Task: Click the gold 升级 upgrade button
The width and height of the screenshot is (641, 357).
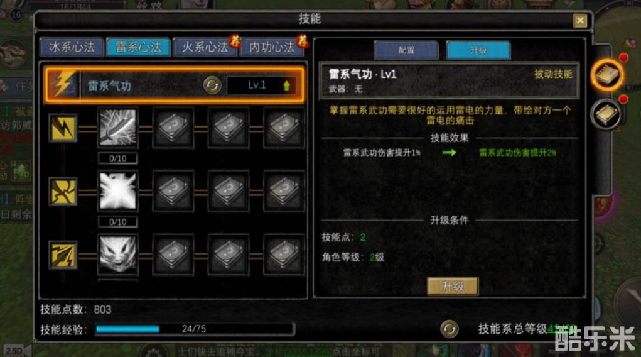Action: point(453,286)
